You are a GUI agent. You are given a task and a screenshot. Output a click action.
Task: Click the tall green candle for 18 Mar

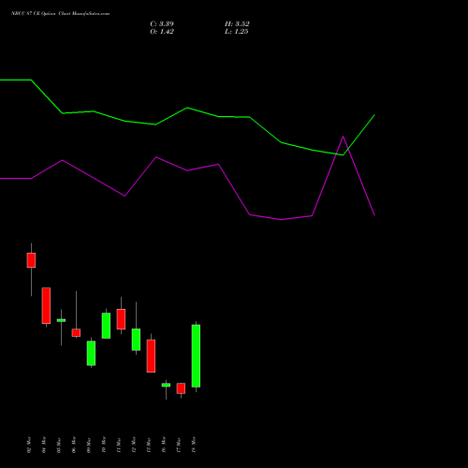(196, 356)
